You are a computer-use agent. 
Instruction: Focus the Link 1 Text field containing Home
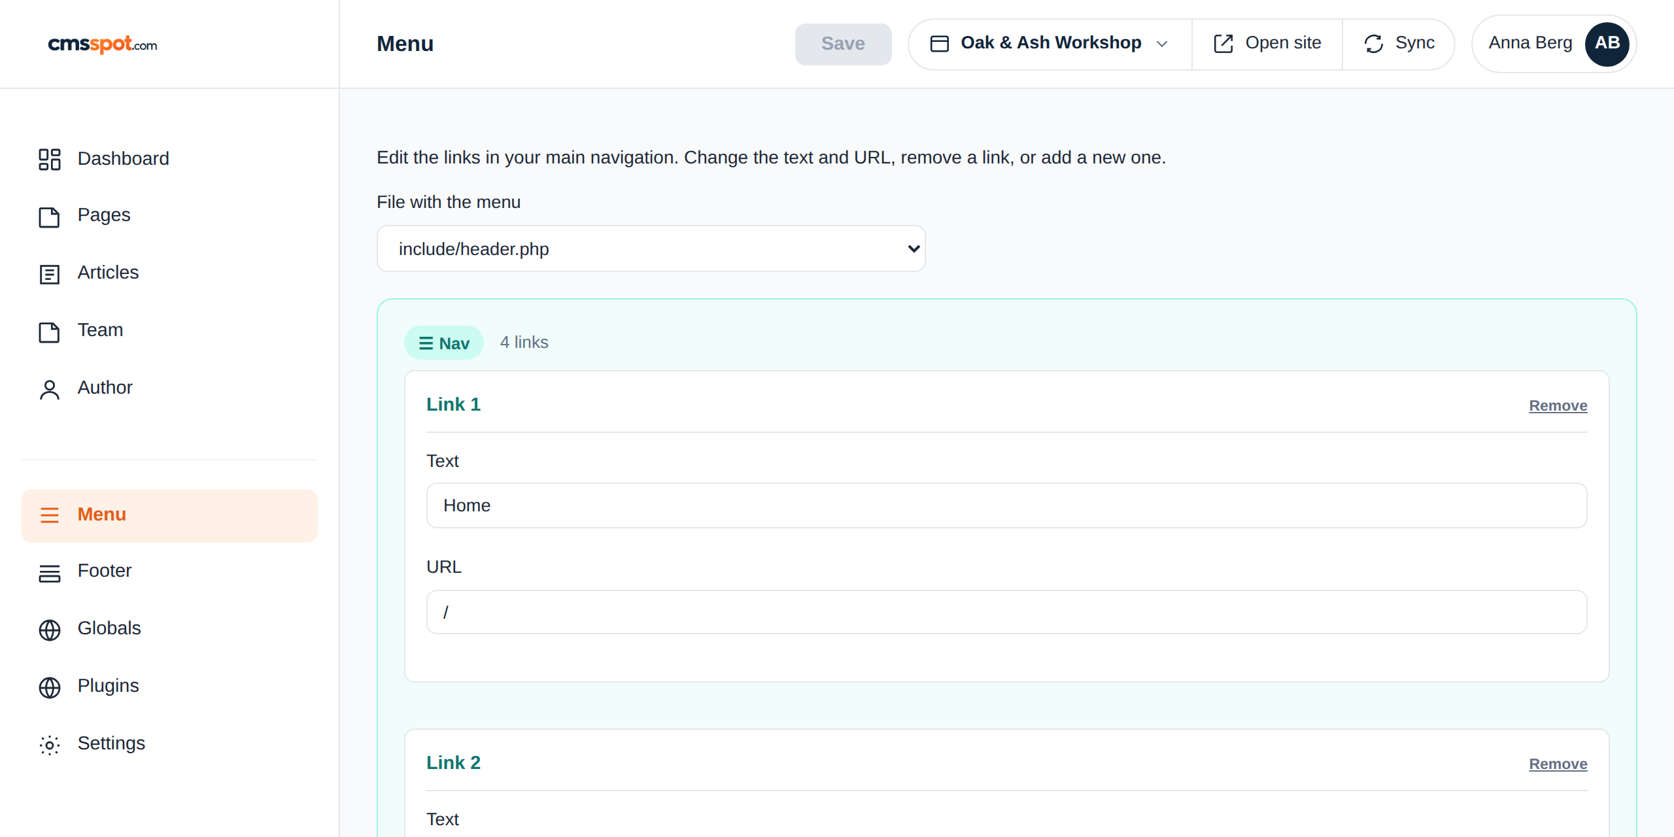(1006, 505)
